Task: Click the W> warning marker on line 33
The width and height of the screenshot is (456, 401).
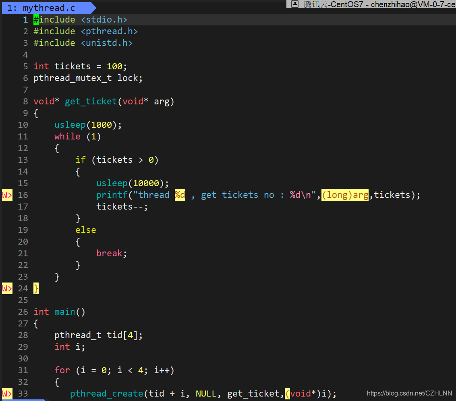Action: [x=7, y=394]
